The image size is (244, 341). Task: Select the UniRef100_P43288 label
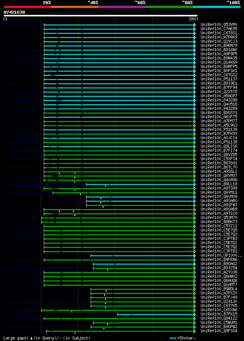[219, 100]
